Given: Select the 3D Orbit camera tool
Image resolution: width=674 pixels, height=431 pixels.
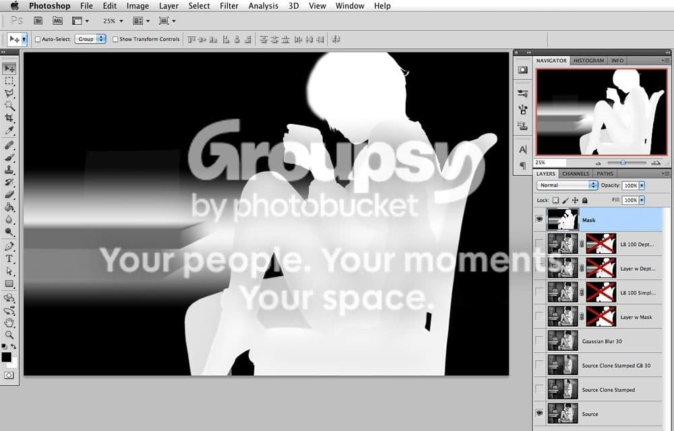Looking at the screenshot, I should coord(9,310).
